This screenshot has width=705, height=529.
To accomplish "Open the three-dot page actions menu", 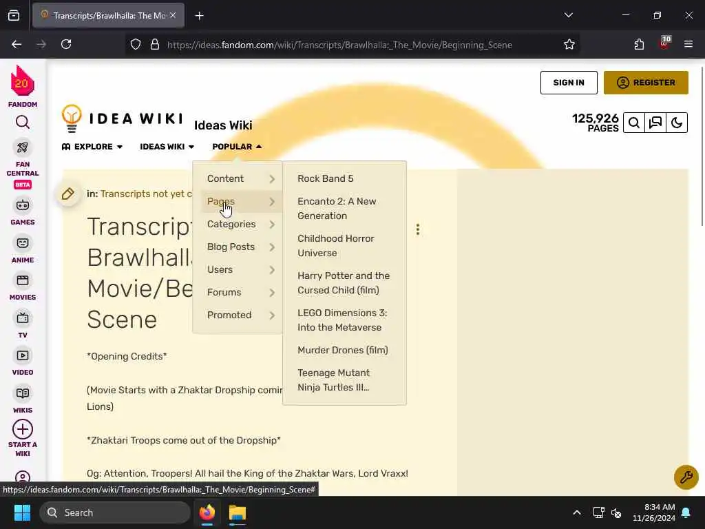I will pyautogui.click(x=418, y=229).
